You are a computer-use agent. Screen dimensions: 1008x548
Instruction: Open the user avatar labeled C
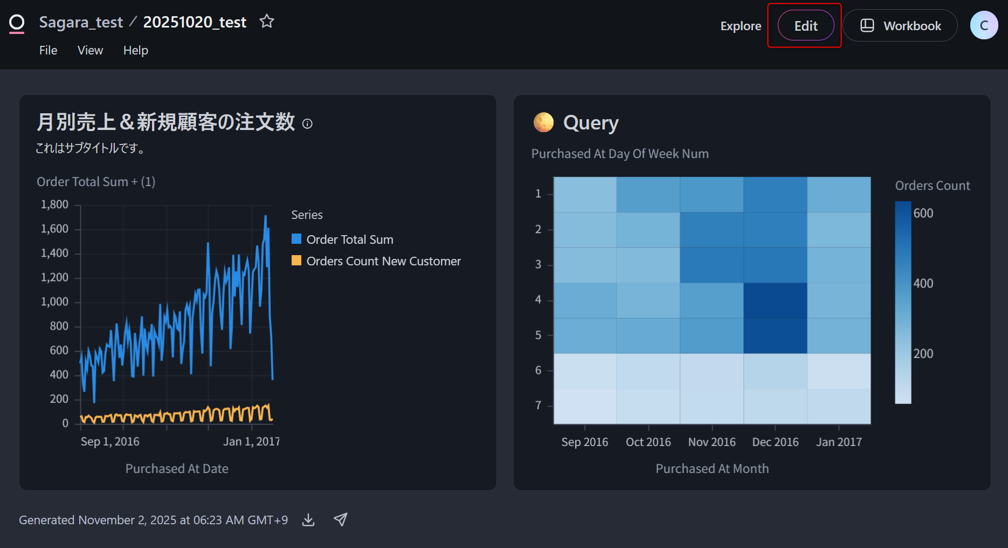[984, 25]
